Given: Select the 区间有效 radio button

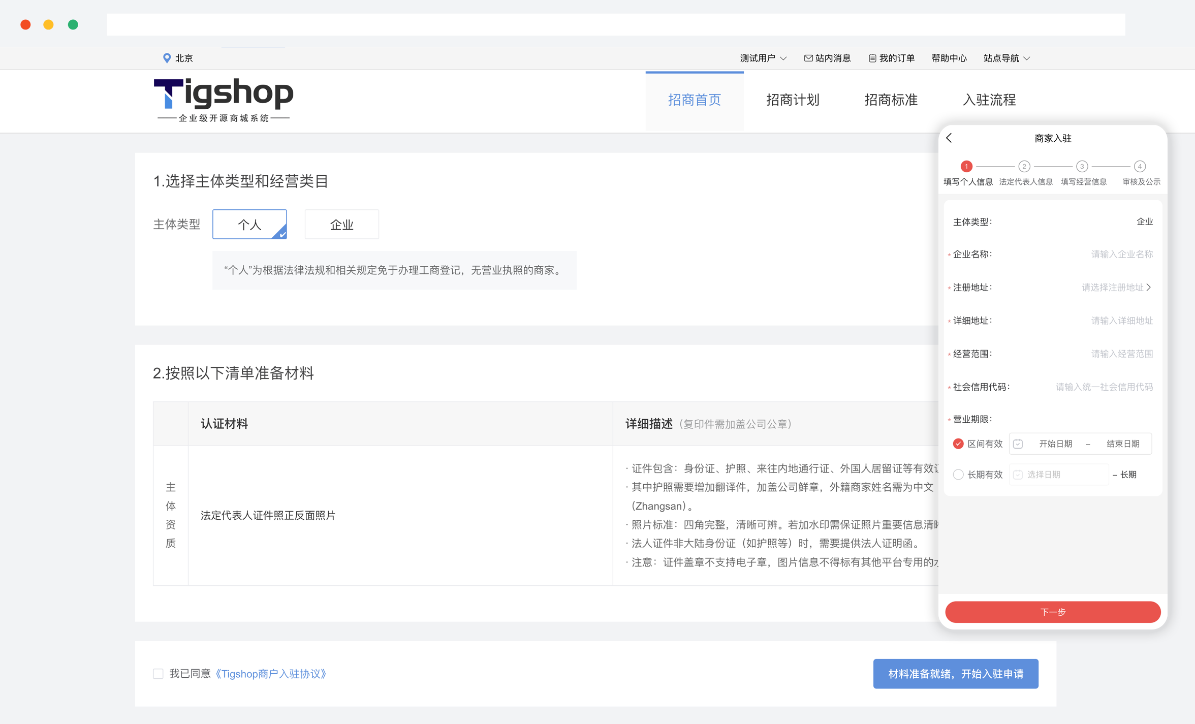Looking at the screenshot, I should (958, 444).
